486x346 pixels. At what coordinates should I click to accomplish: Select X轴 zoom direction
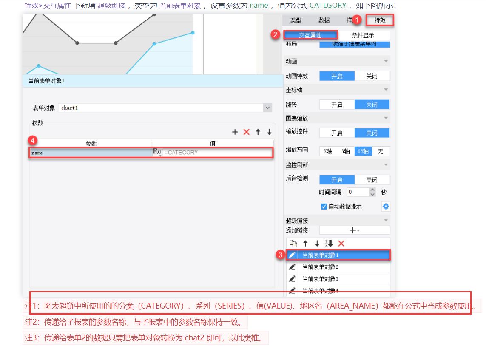tap(328, 151)
